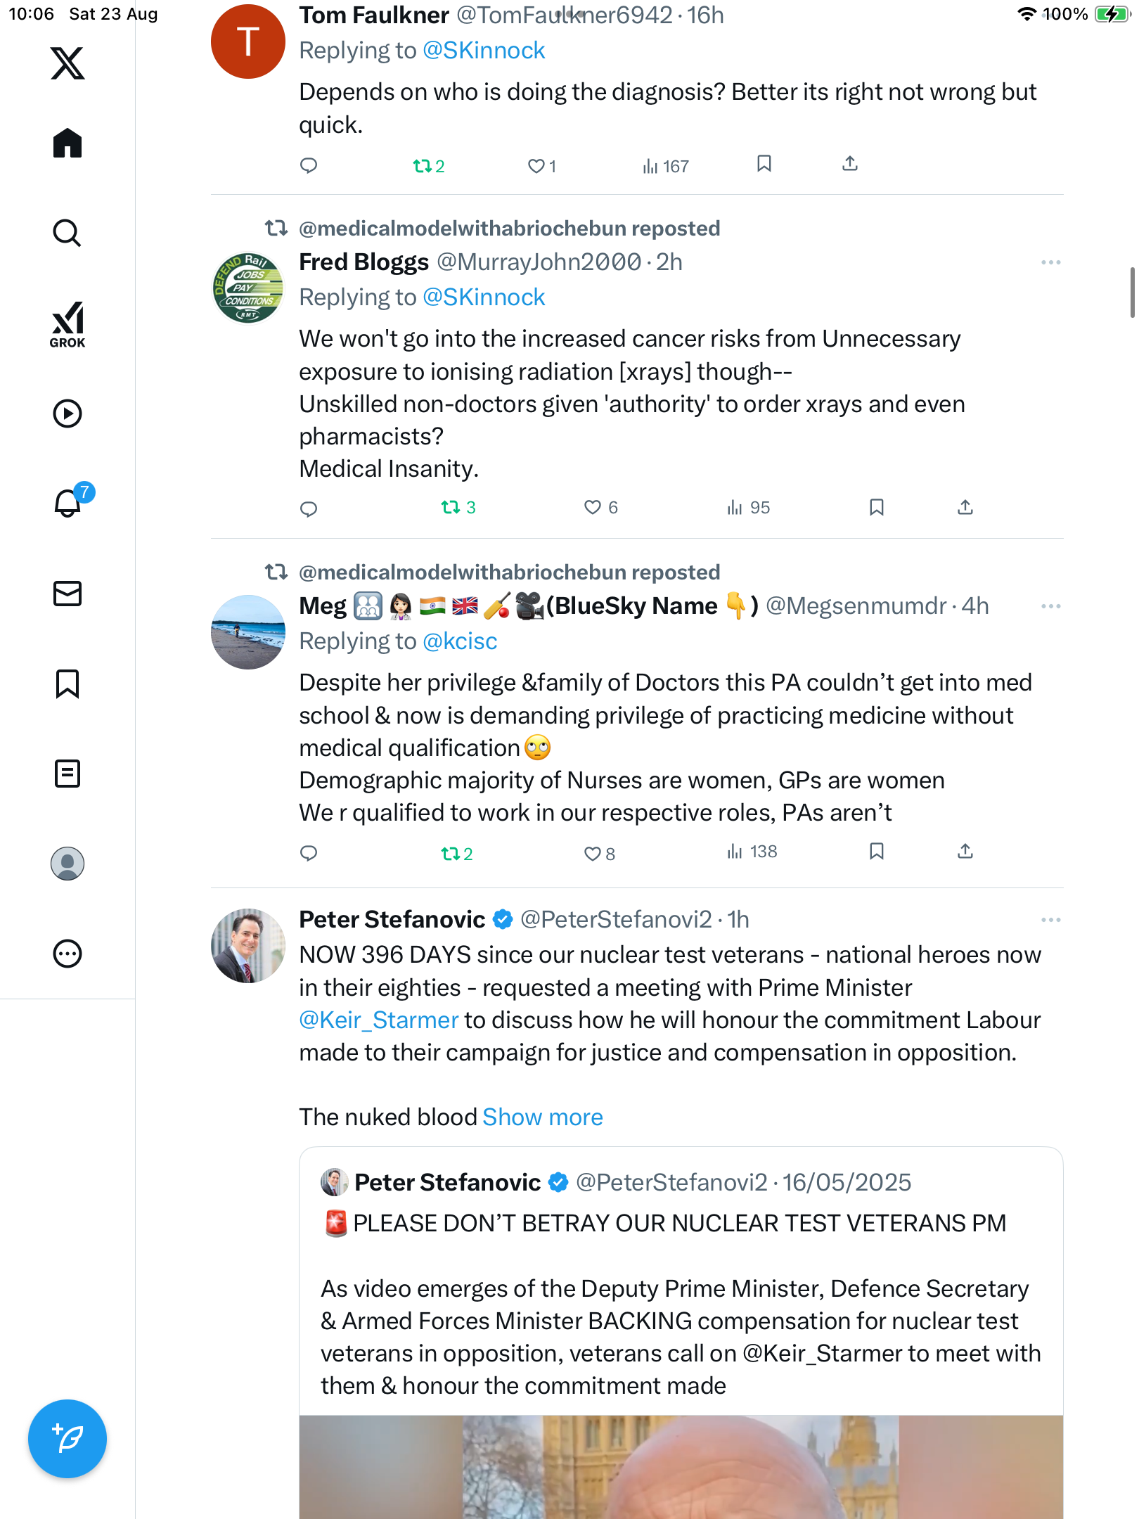The image size is (1139, 1519).
Task: Open more options on Peter Stefanovic's post
Action: [x=1050, y=920]
